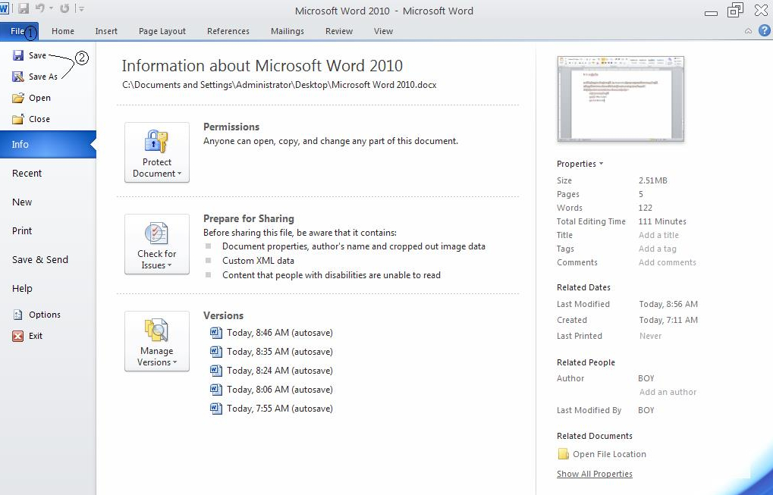Switch to the Home tab
The height and width of the screenshot is (495, 773).
click(63, 31)
